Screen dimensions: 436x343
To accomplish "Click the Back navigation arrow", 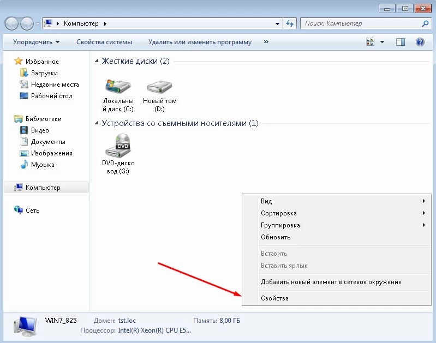I will [x=11, y=23].
